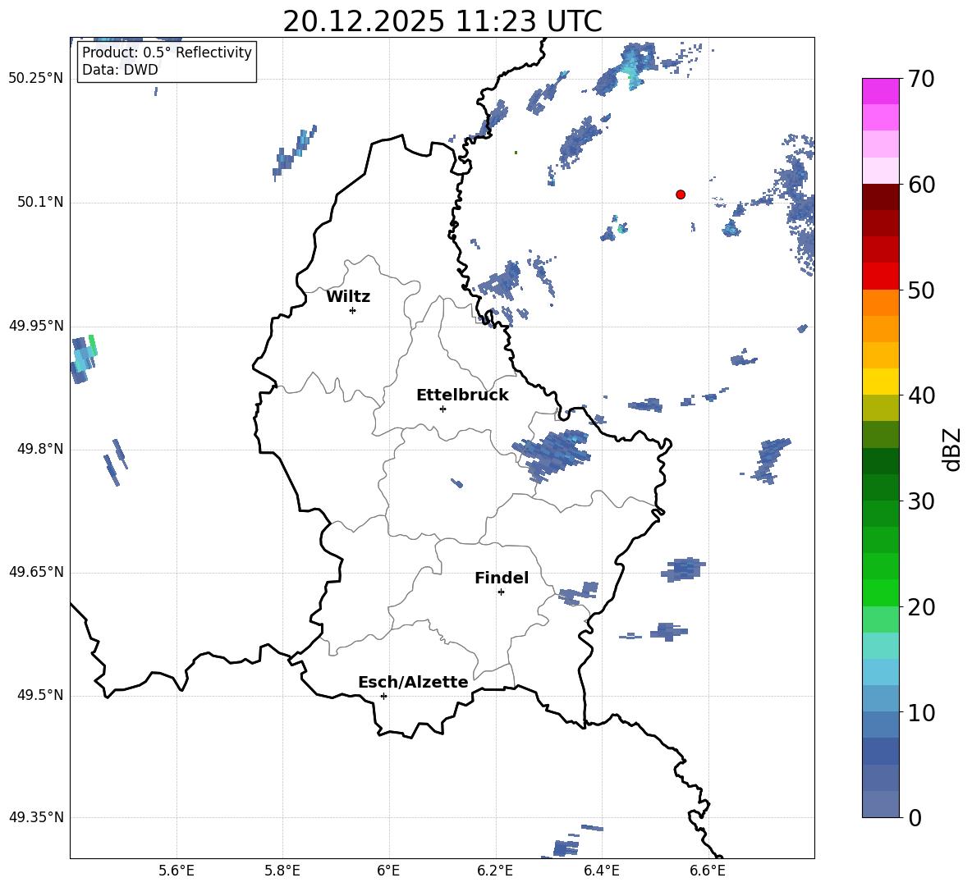This screenshot has width=972, height=887.
Task: Click the 6.4°E longitude label
Action: pyautogui.click(x=601, y=871)
